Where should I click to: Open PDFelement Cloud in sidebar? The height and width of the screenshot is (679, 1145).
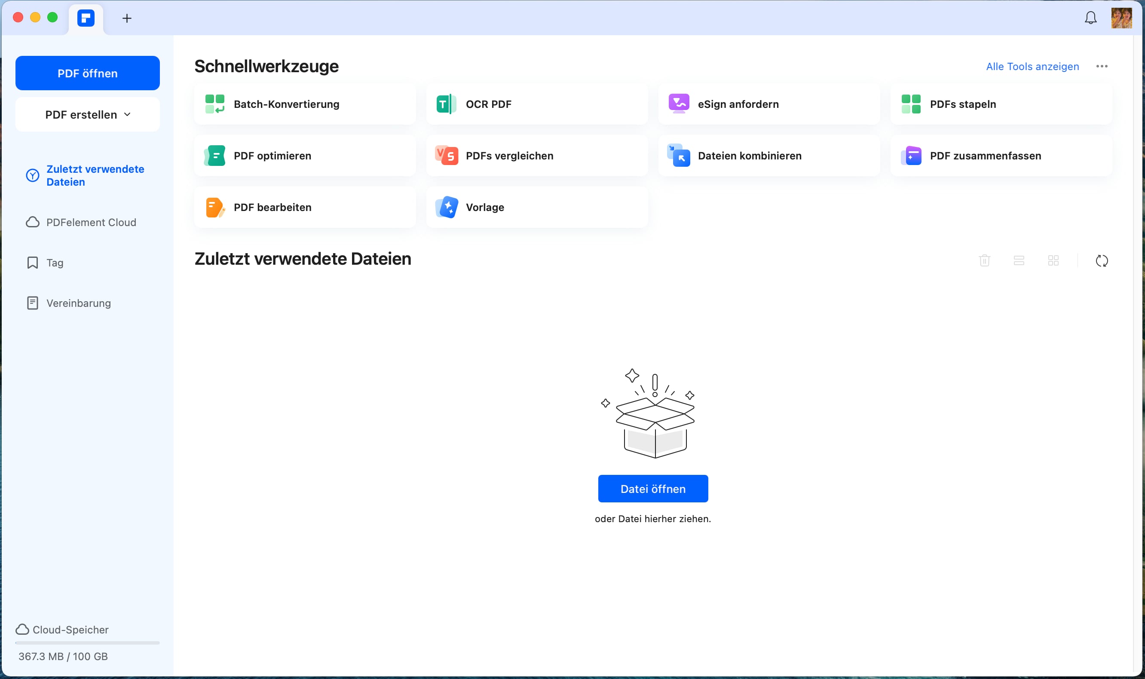(87, 222)
